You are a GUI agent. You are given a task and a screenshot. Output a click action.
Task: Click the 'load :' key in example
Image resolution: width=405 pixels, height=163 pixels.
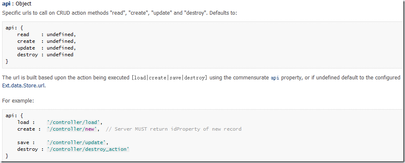click(x=26, y=122)
